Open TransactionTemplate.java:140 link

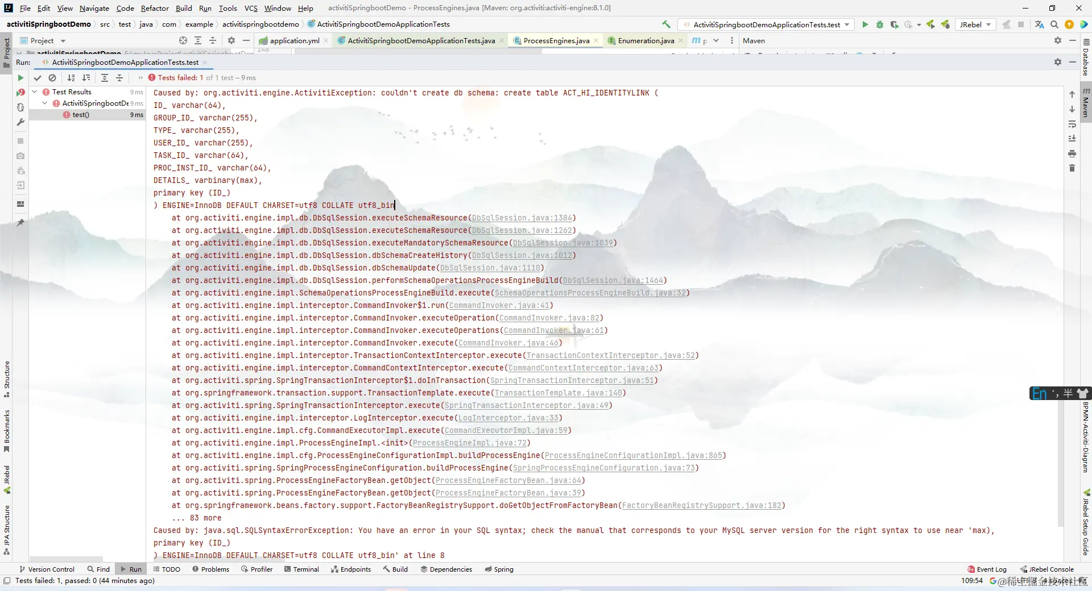coord(558,393)
